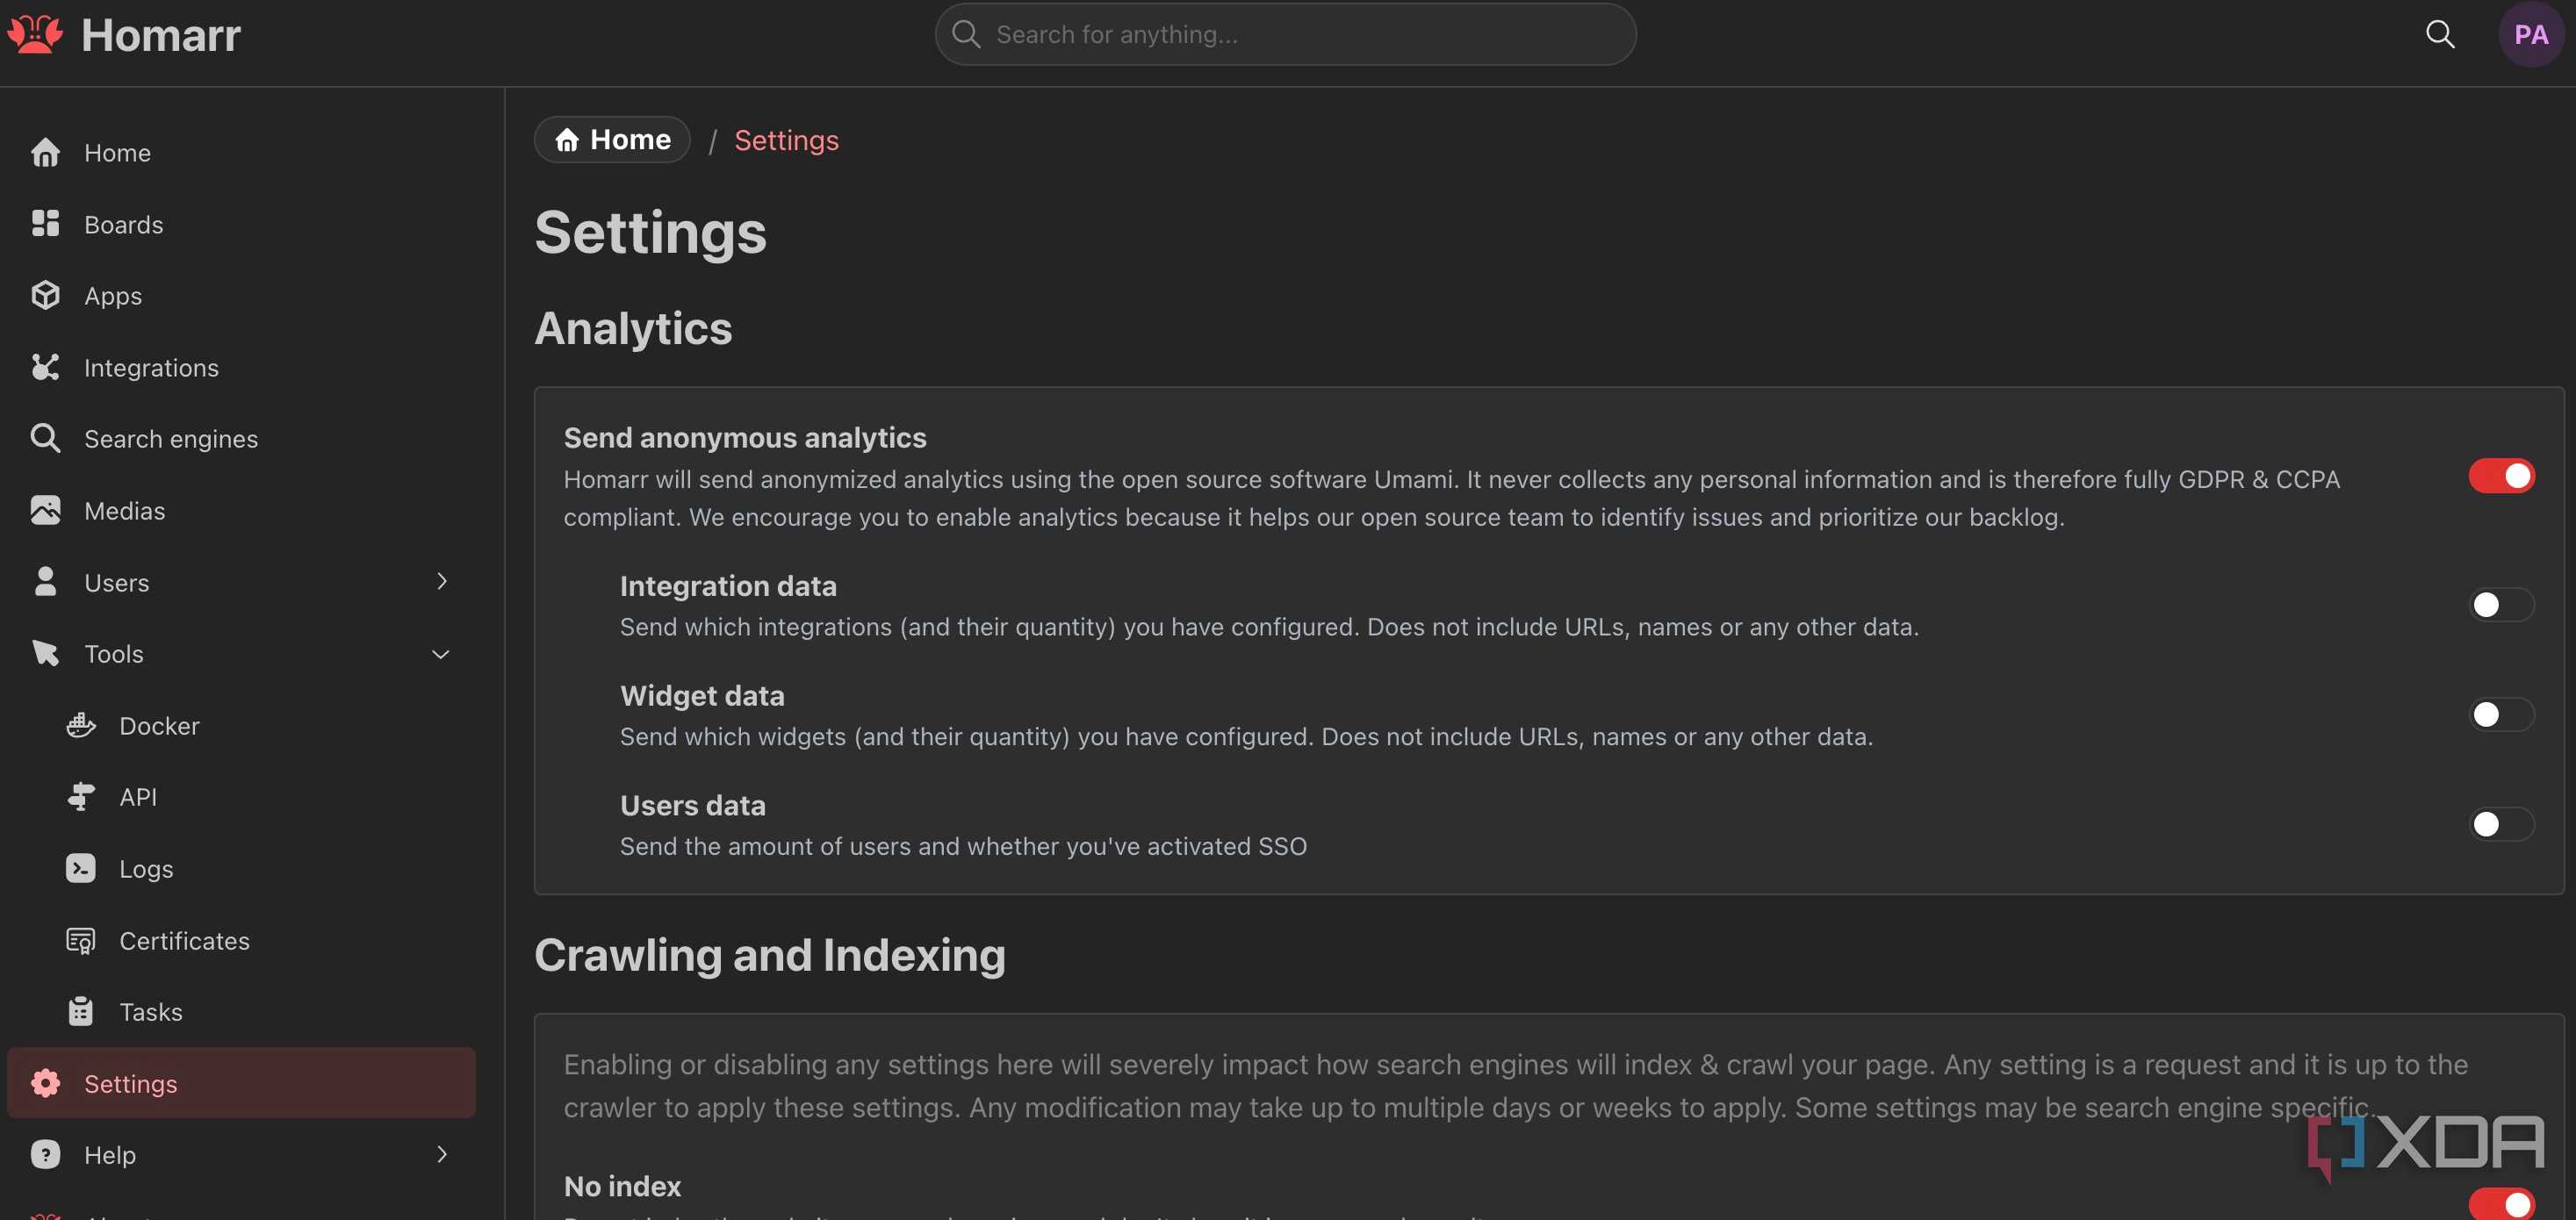
Task: Click the 'No index' label
Action: (x=622, y=1186)
